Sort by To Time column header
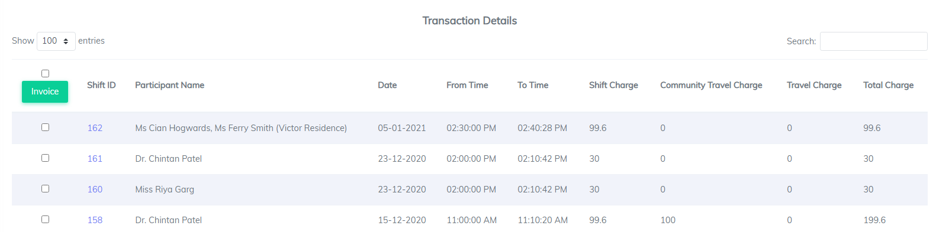This screenshot has width=936, height=232. (x=533, y=85)
